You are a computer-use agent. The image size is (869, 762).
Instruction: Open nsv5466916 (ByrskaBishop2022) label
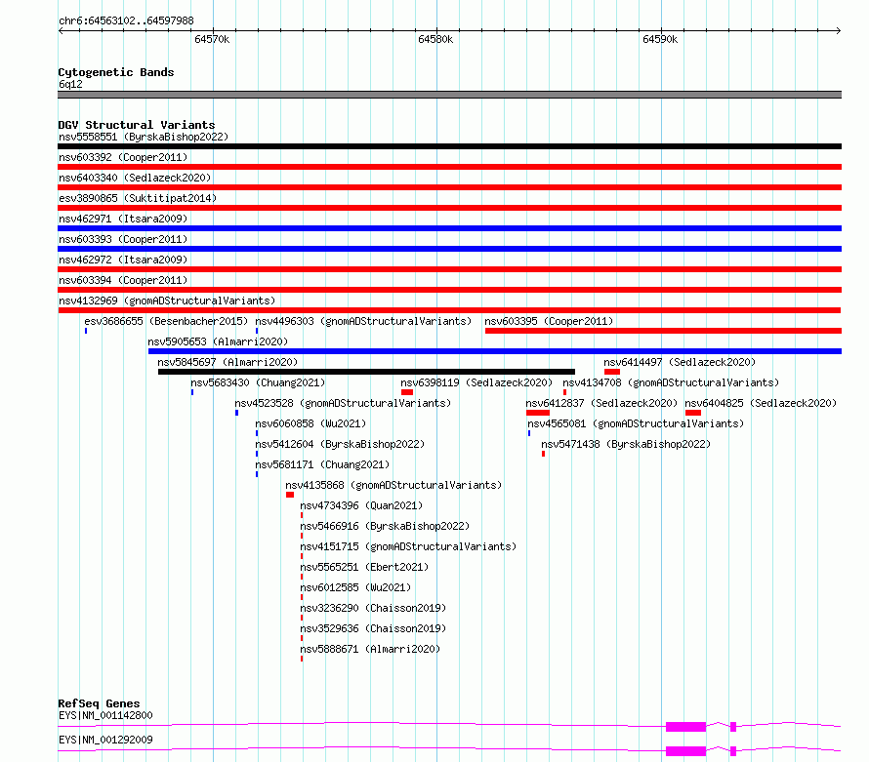click(385, 526)
